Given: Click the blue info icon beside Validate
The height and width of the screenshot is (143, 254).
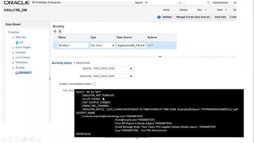Looking at the screenshot, I should point(159,17).
